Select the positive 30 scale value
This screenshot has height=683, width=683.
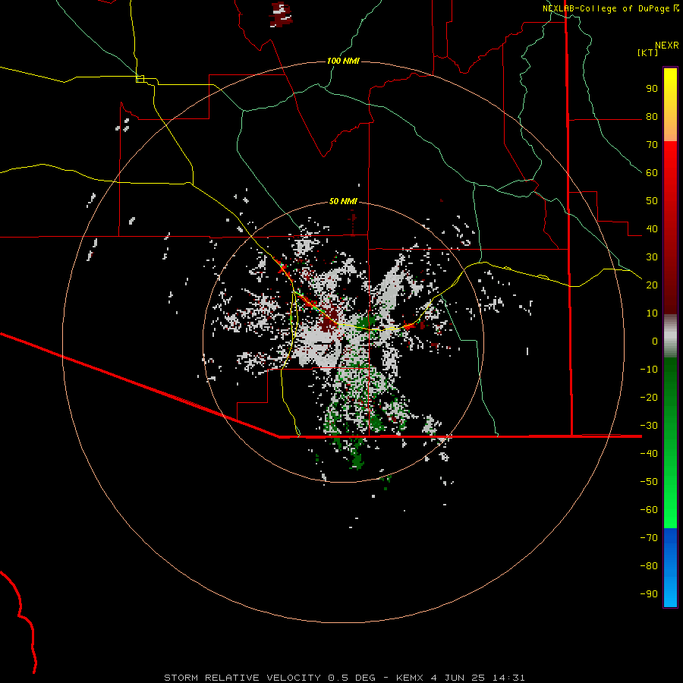652,257
